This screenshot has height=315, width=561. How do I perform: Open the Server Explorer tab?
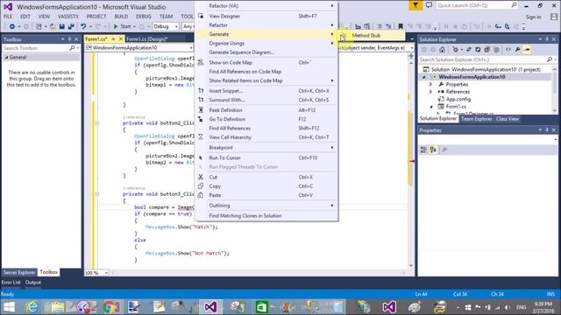[x=19, y=272]
